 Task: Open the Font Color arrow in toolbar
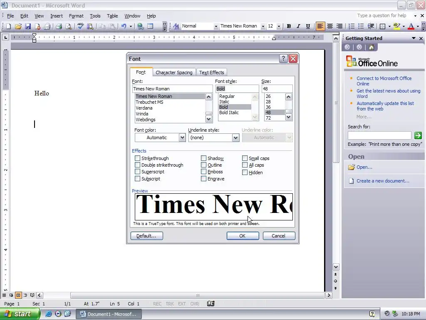tap(418, 26)
